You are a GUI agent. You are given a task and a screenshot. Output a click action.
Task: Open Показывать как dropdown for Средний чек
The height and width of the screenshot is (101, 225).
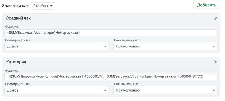[x=165, y=46]
